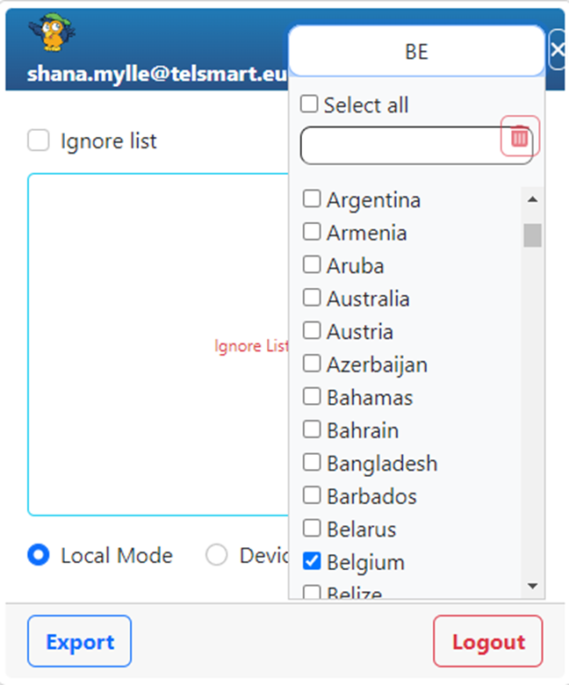
Task: Click the X close icon in header
Action: pos(557,51)
